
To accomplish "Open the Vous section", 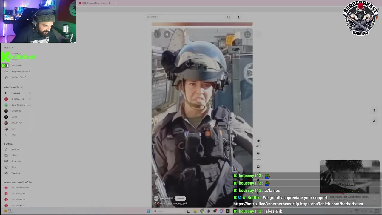I will pos(8,47).
